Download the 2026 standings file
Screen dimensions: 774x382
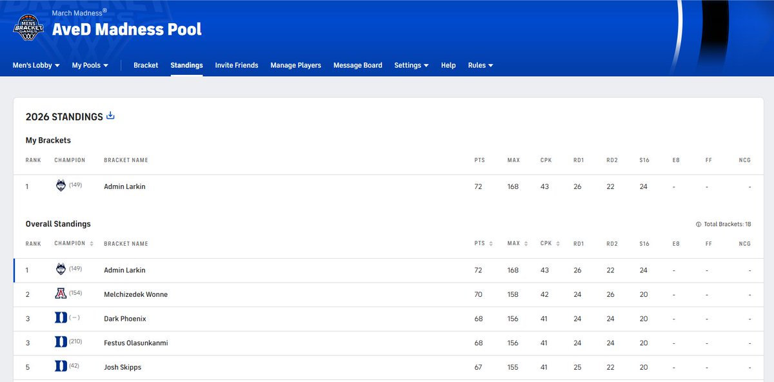coord(110,116)
